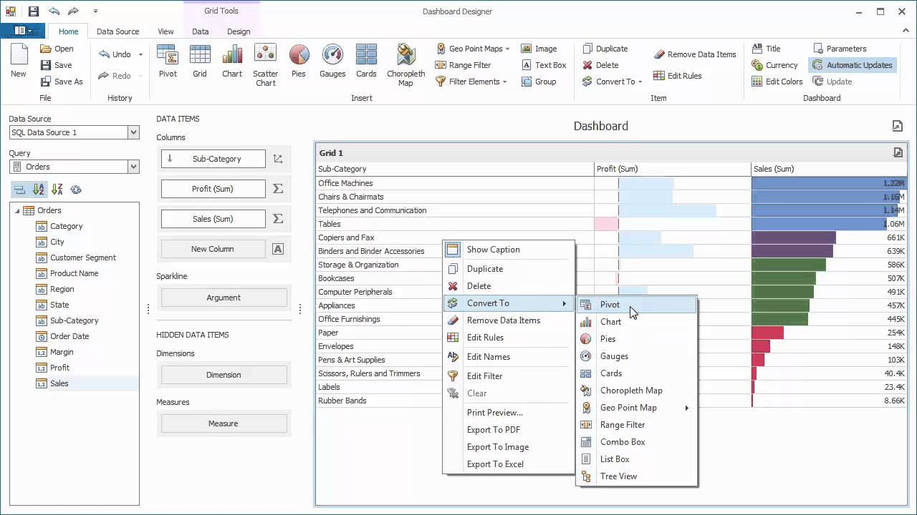
Task: Insert a Cards item from ribbon
Action: 366,62
